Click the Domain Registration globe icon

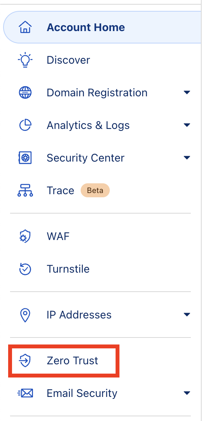[x=25, y=93]
